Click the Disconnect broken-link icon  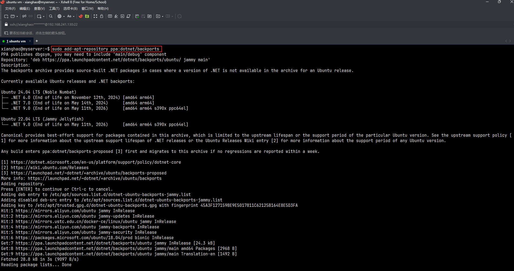coord(24,16)
